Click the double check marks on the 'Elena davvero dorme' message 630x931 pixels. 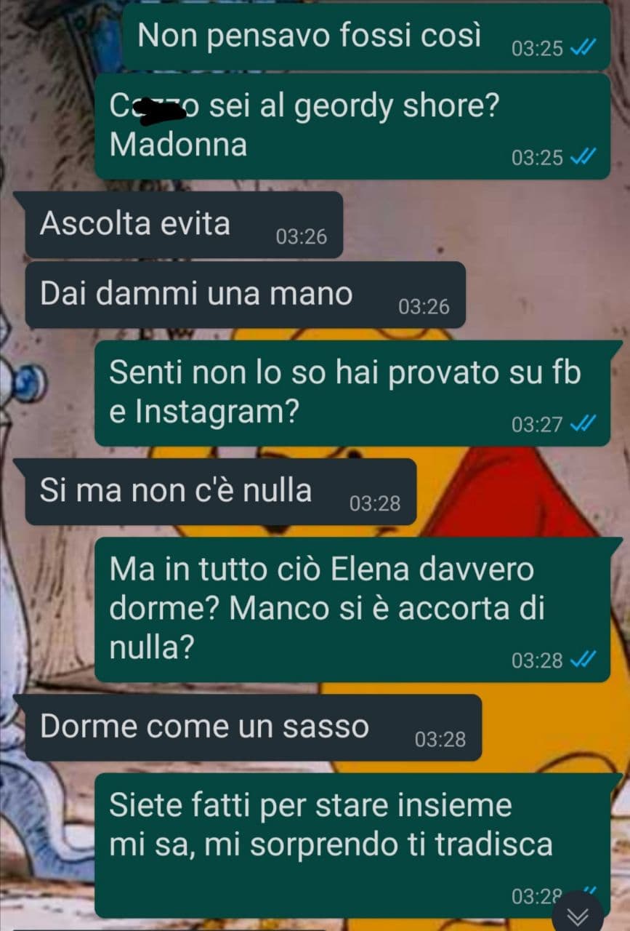[x=583, y=660]
